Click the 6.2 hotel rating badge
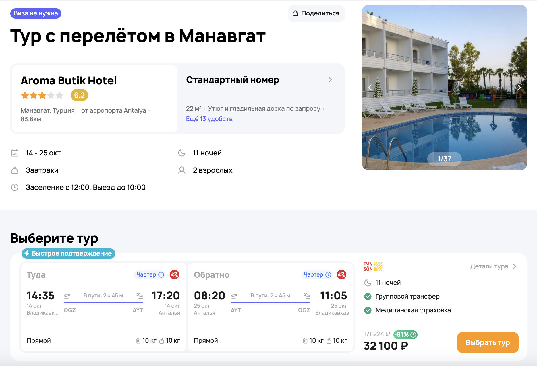This screenshot has height=366, width=537. coord(79,95)
